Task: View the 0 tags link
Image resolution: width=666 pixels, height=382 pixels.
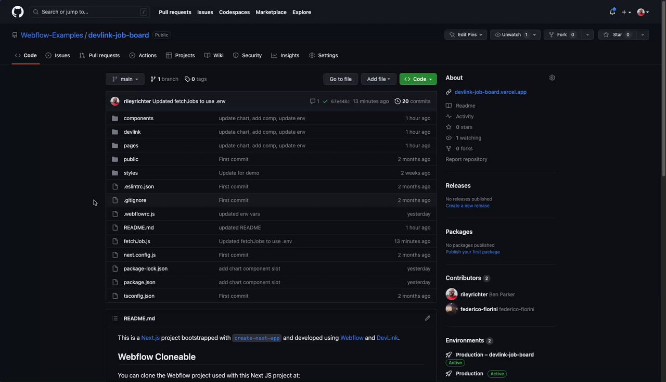Action: click(x=196, y=79)
